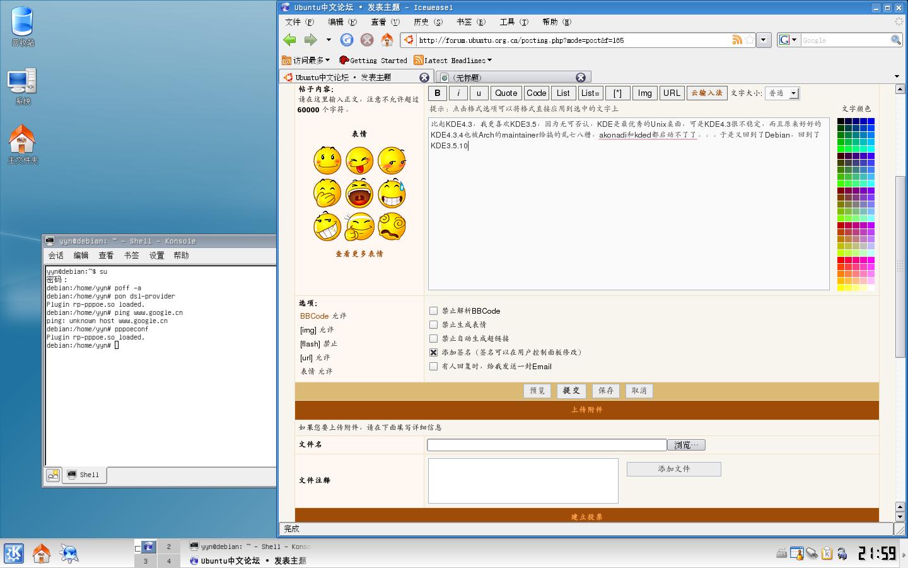908x568 pixels.
Task: Expand the 访问最多 bookmarks folder
Action: 306,60
